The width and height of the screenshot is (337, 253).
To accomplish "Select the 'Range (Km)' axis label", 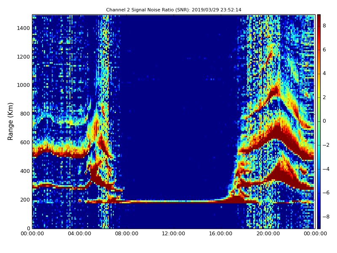I will [x=10, y=121].
